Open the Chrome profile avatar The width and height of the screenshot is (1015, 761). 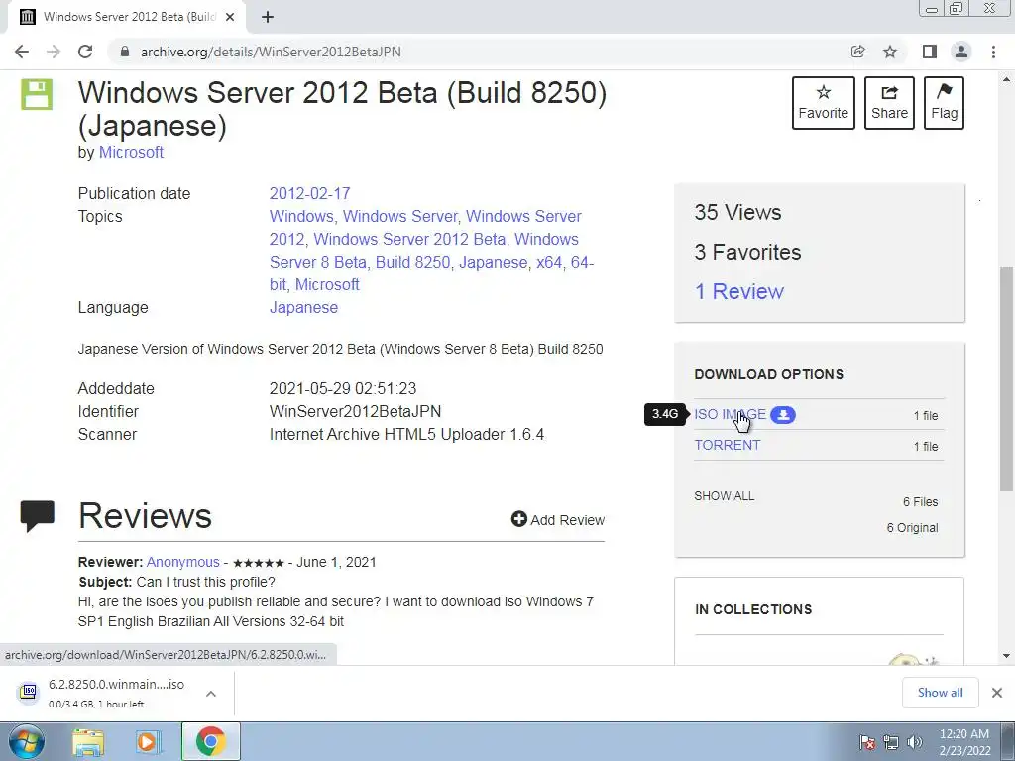tap(961, 52)
